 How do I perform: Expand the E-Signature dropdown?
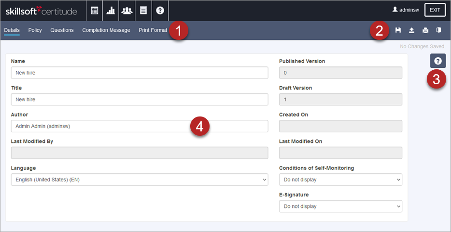[340, 206]
